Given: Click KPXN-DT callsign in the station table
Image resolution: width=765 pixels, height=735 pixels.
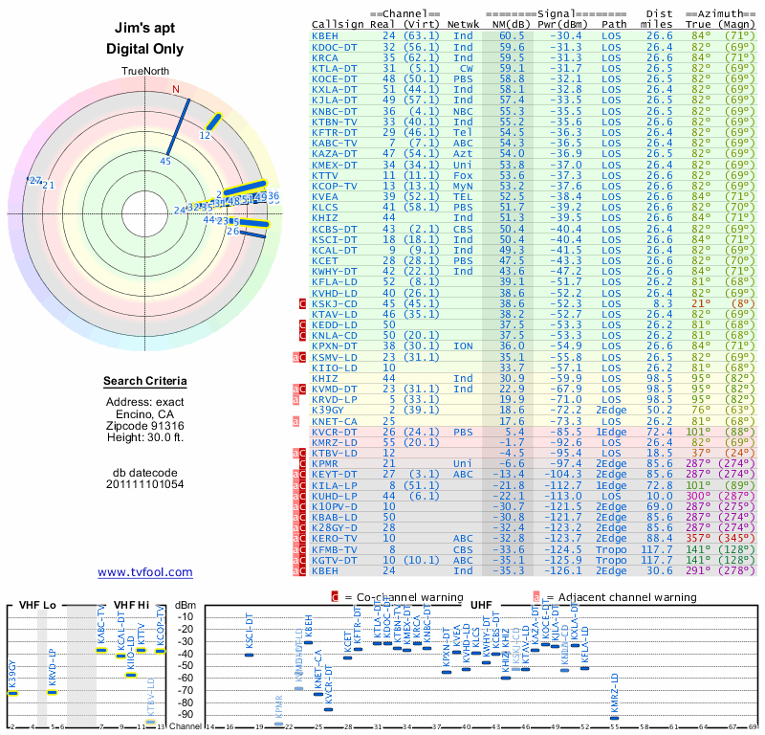Looking at the screenshot, I should (x=334, y=346).
